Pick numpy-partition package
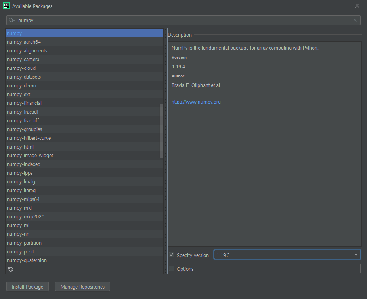367x299 pixels. click(84, 243)
